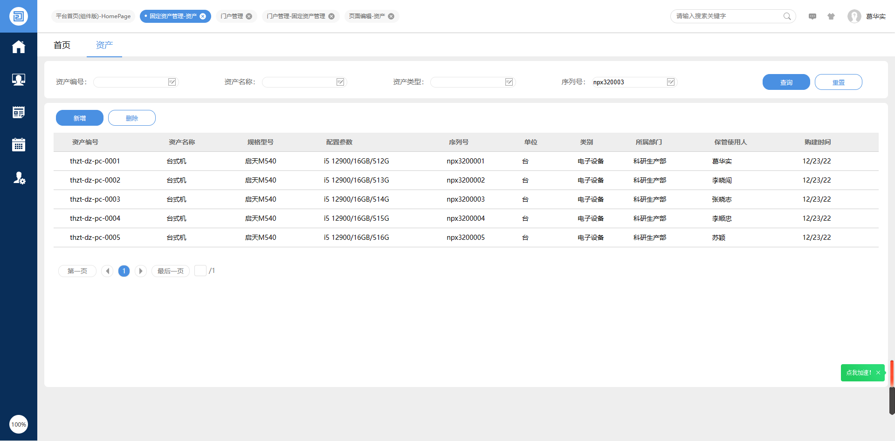Expand the 资产类型 dropdown
Screen dimensions: 895x441
click(x=509, y=82)
